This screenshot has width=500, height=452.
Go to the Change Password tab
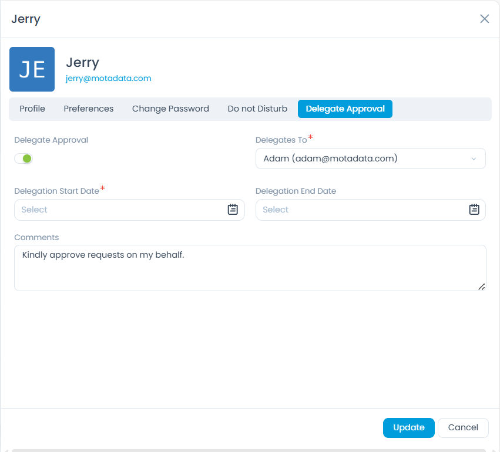[x=170, y=109]
